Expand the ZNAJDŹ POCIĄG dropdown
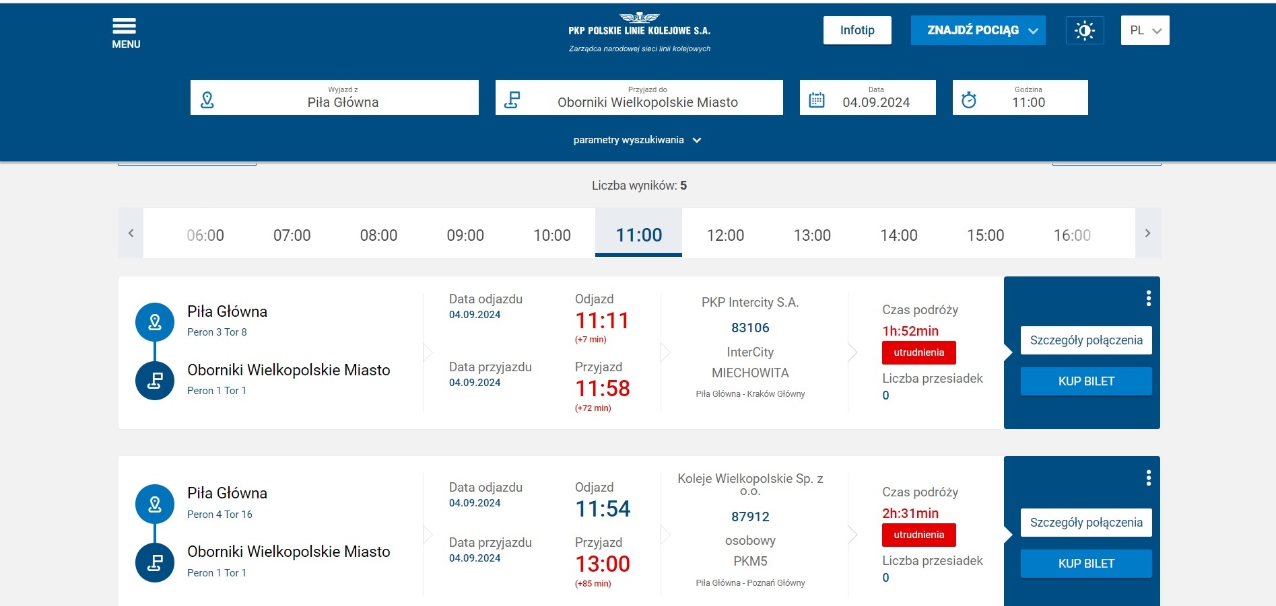1276x606 pixels. pyautogui.click(x=978, y=30)
